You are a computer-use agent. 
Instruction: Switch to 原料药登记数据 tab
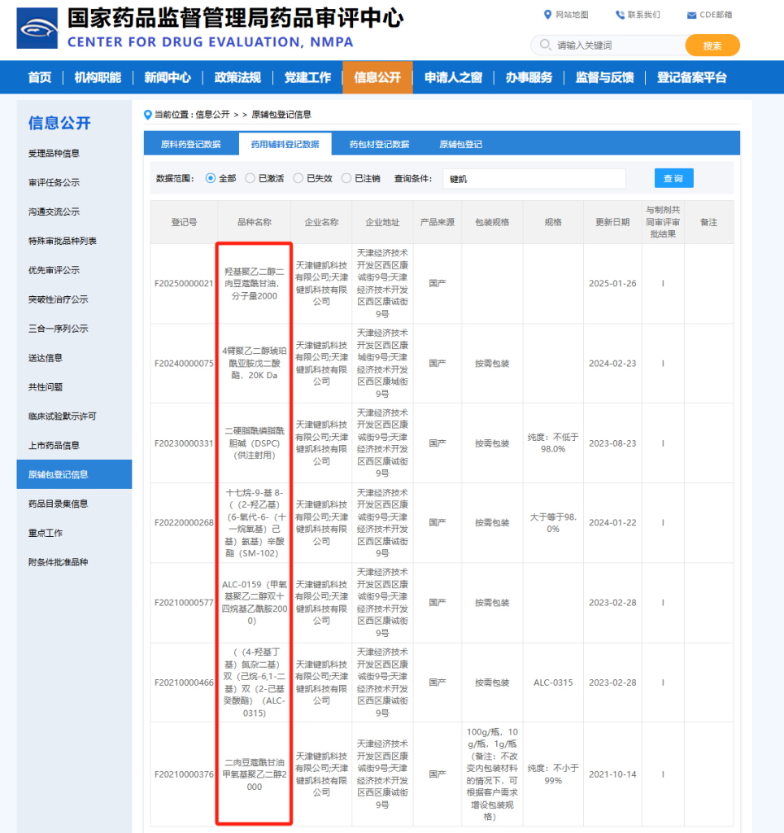[x=190, y=144]
